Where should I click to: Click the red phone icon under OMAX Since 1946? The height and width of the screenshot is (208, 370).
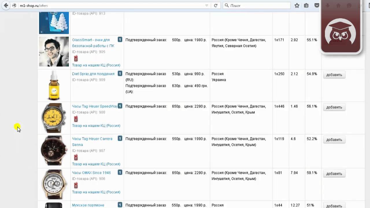pos(76,185)
